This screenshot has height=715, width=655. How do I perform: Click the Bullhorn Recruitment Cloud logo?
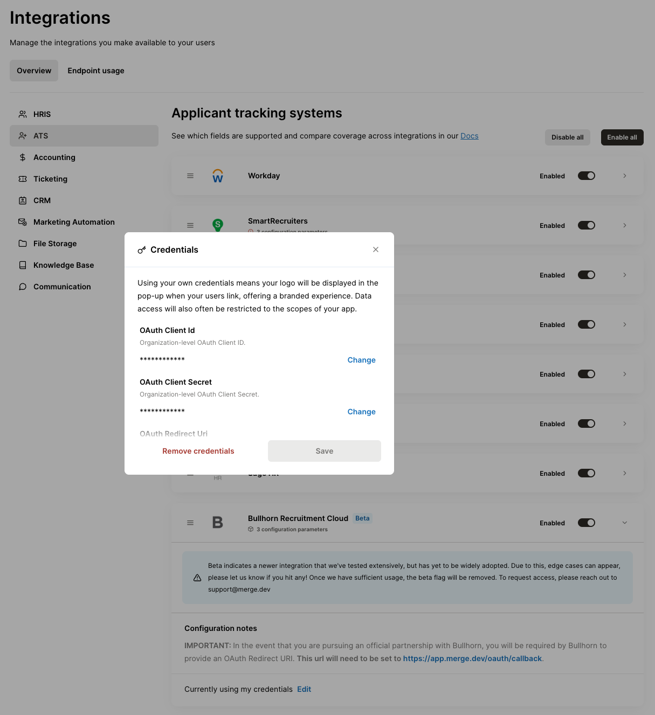click(x=217, y=522)
